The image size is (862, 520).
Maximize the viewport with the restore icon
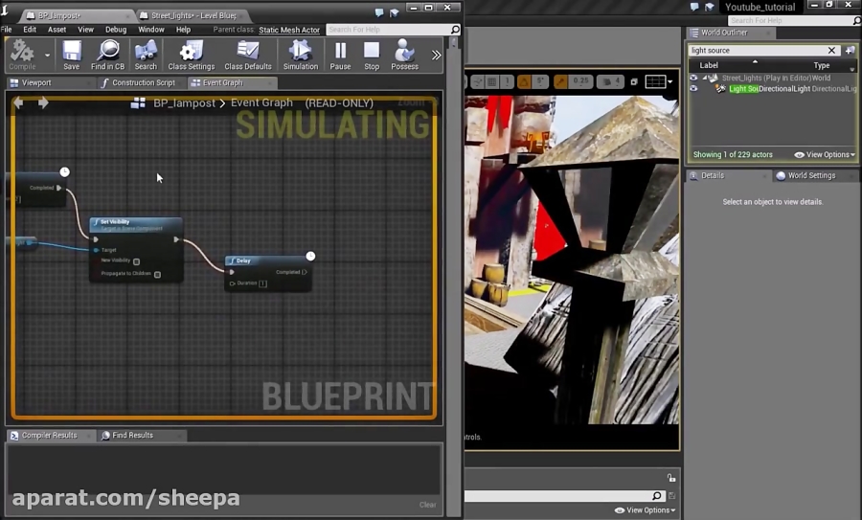click(634, 81)
